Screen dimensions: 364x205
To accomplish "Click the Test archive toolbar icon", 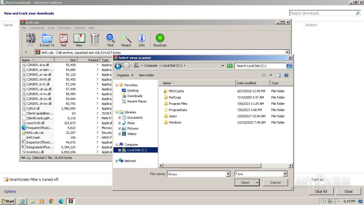I will (63, 40).
